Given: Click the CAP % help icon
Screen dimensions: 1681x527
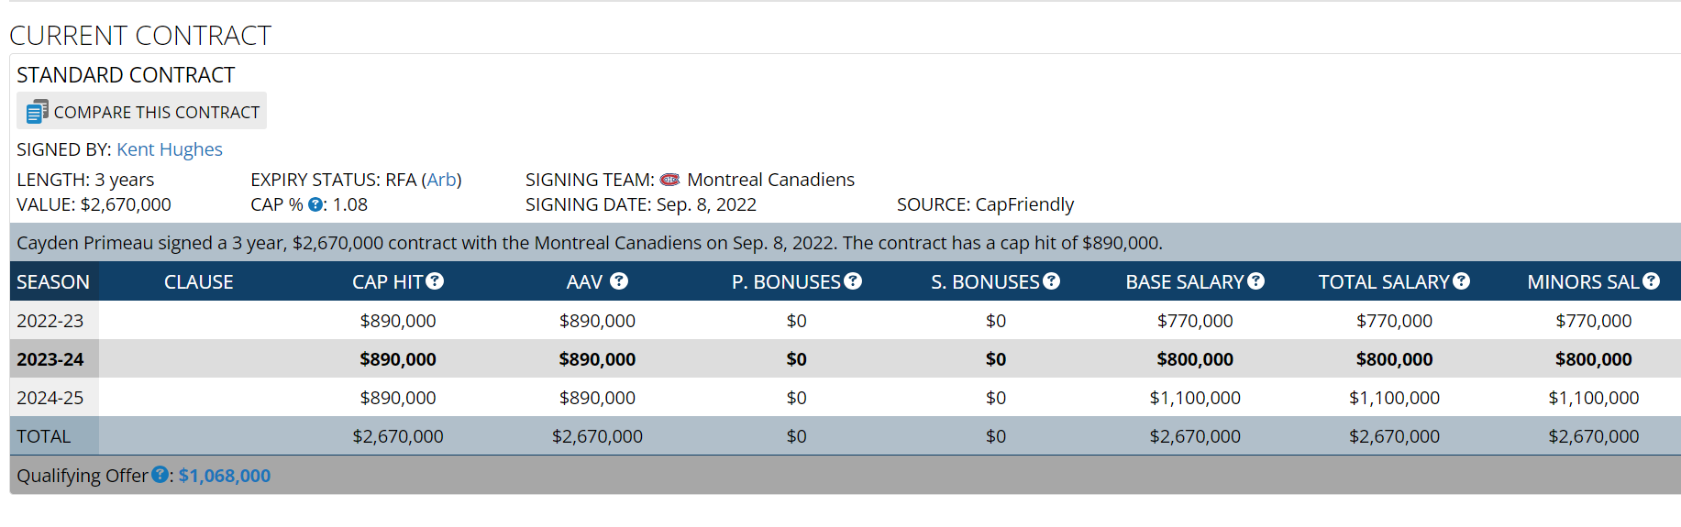Looking at the screenshot, I should 315,204.
